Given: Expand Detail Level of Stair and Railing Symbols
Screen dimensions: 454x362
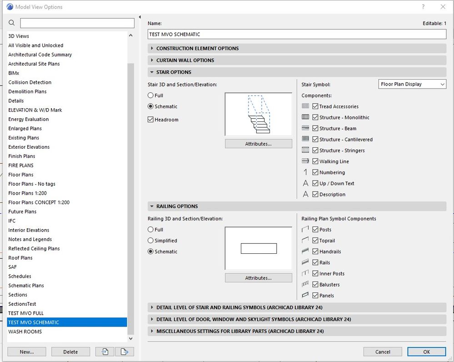Looking at the screenshot, I should tap(297, 307).
